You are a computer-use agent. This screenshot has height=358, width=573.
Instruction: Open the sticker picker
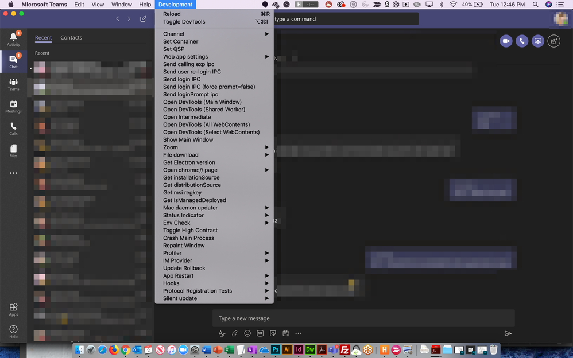click(x=273, y=333)
